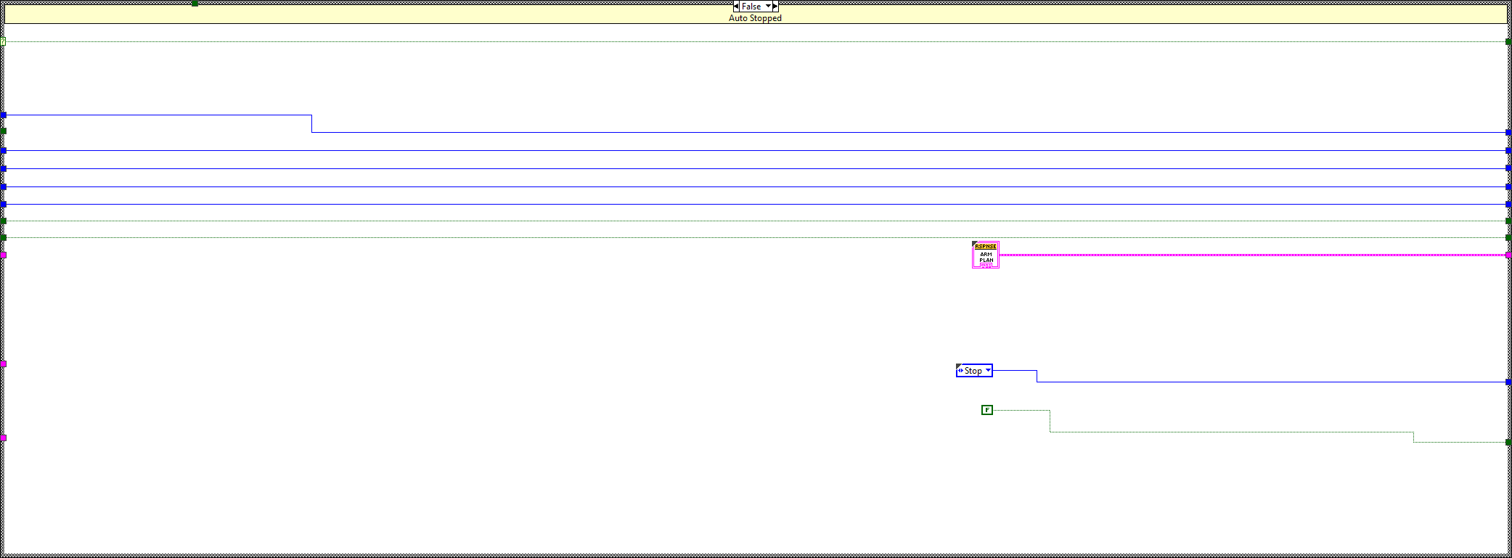Screen dimensions: 1512x558
Task: Click the green tunnel on the top border
Action: (195, 4)
